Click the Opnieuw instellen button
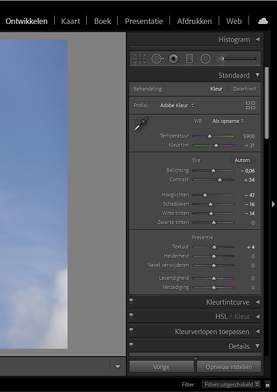277x392 pixels. 229,367
